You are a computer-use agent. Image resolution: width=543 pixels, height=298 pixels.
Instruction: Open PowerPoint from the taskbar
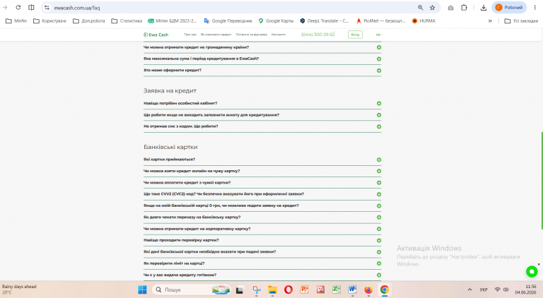(x=305, y=290)
